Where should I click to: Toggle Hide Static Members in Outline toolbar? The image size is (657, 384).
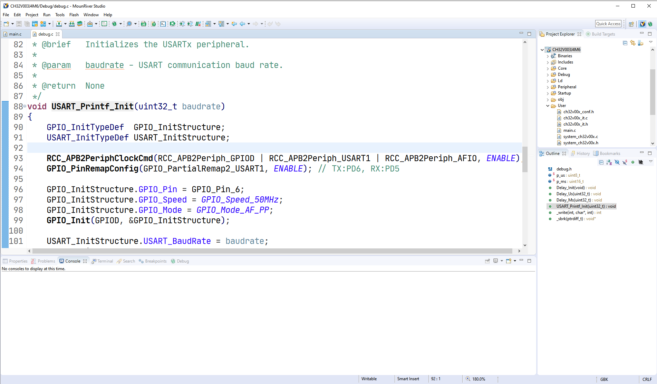tap(625, 162)
